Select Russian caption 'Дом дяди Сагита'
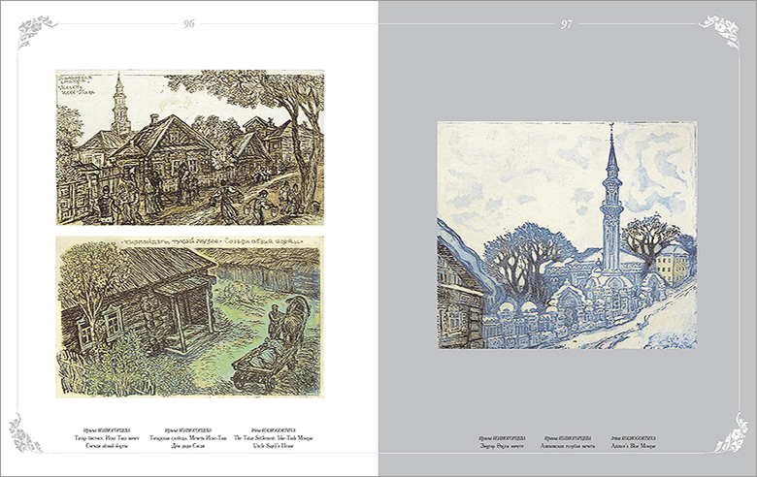Viewport: 757px width, 477px height. click(188, 446)
